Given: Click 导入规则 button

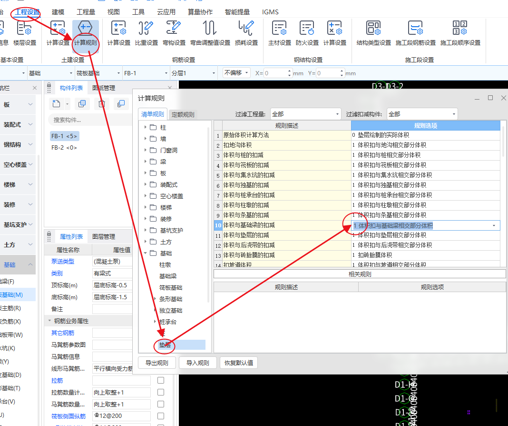Looking at the screenshot, I should (197, 363).
